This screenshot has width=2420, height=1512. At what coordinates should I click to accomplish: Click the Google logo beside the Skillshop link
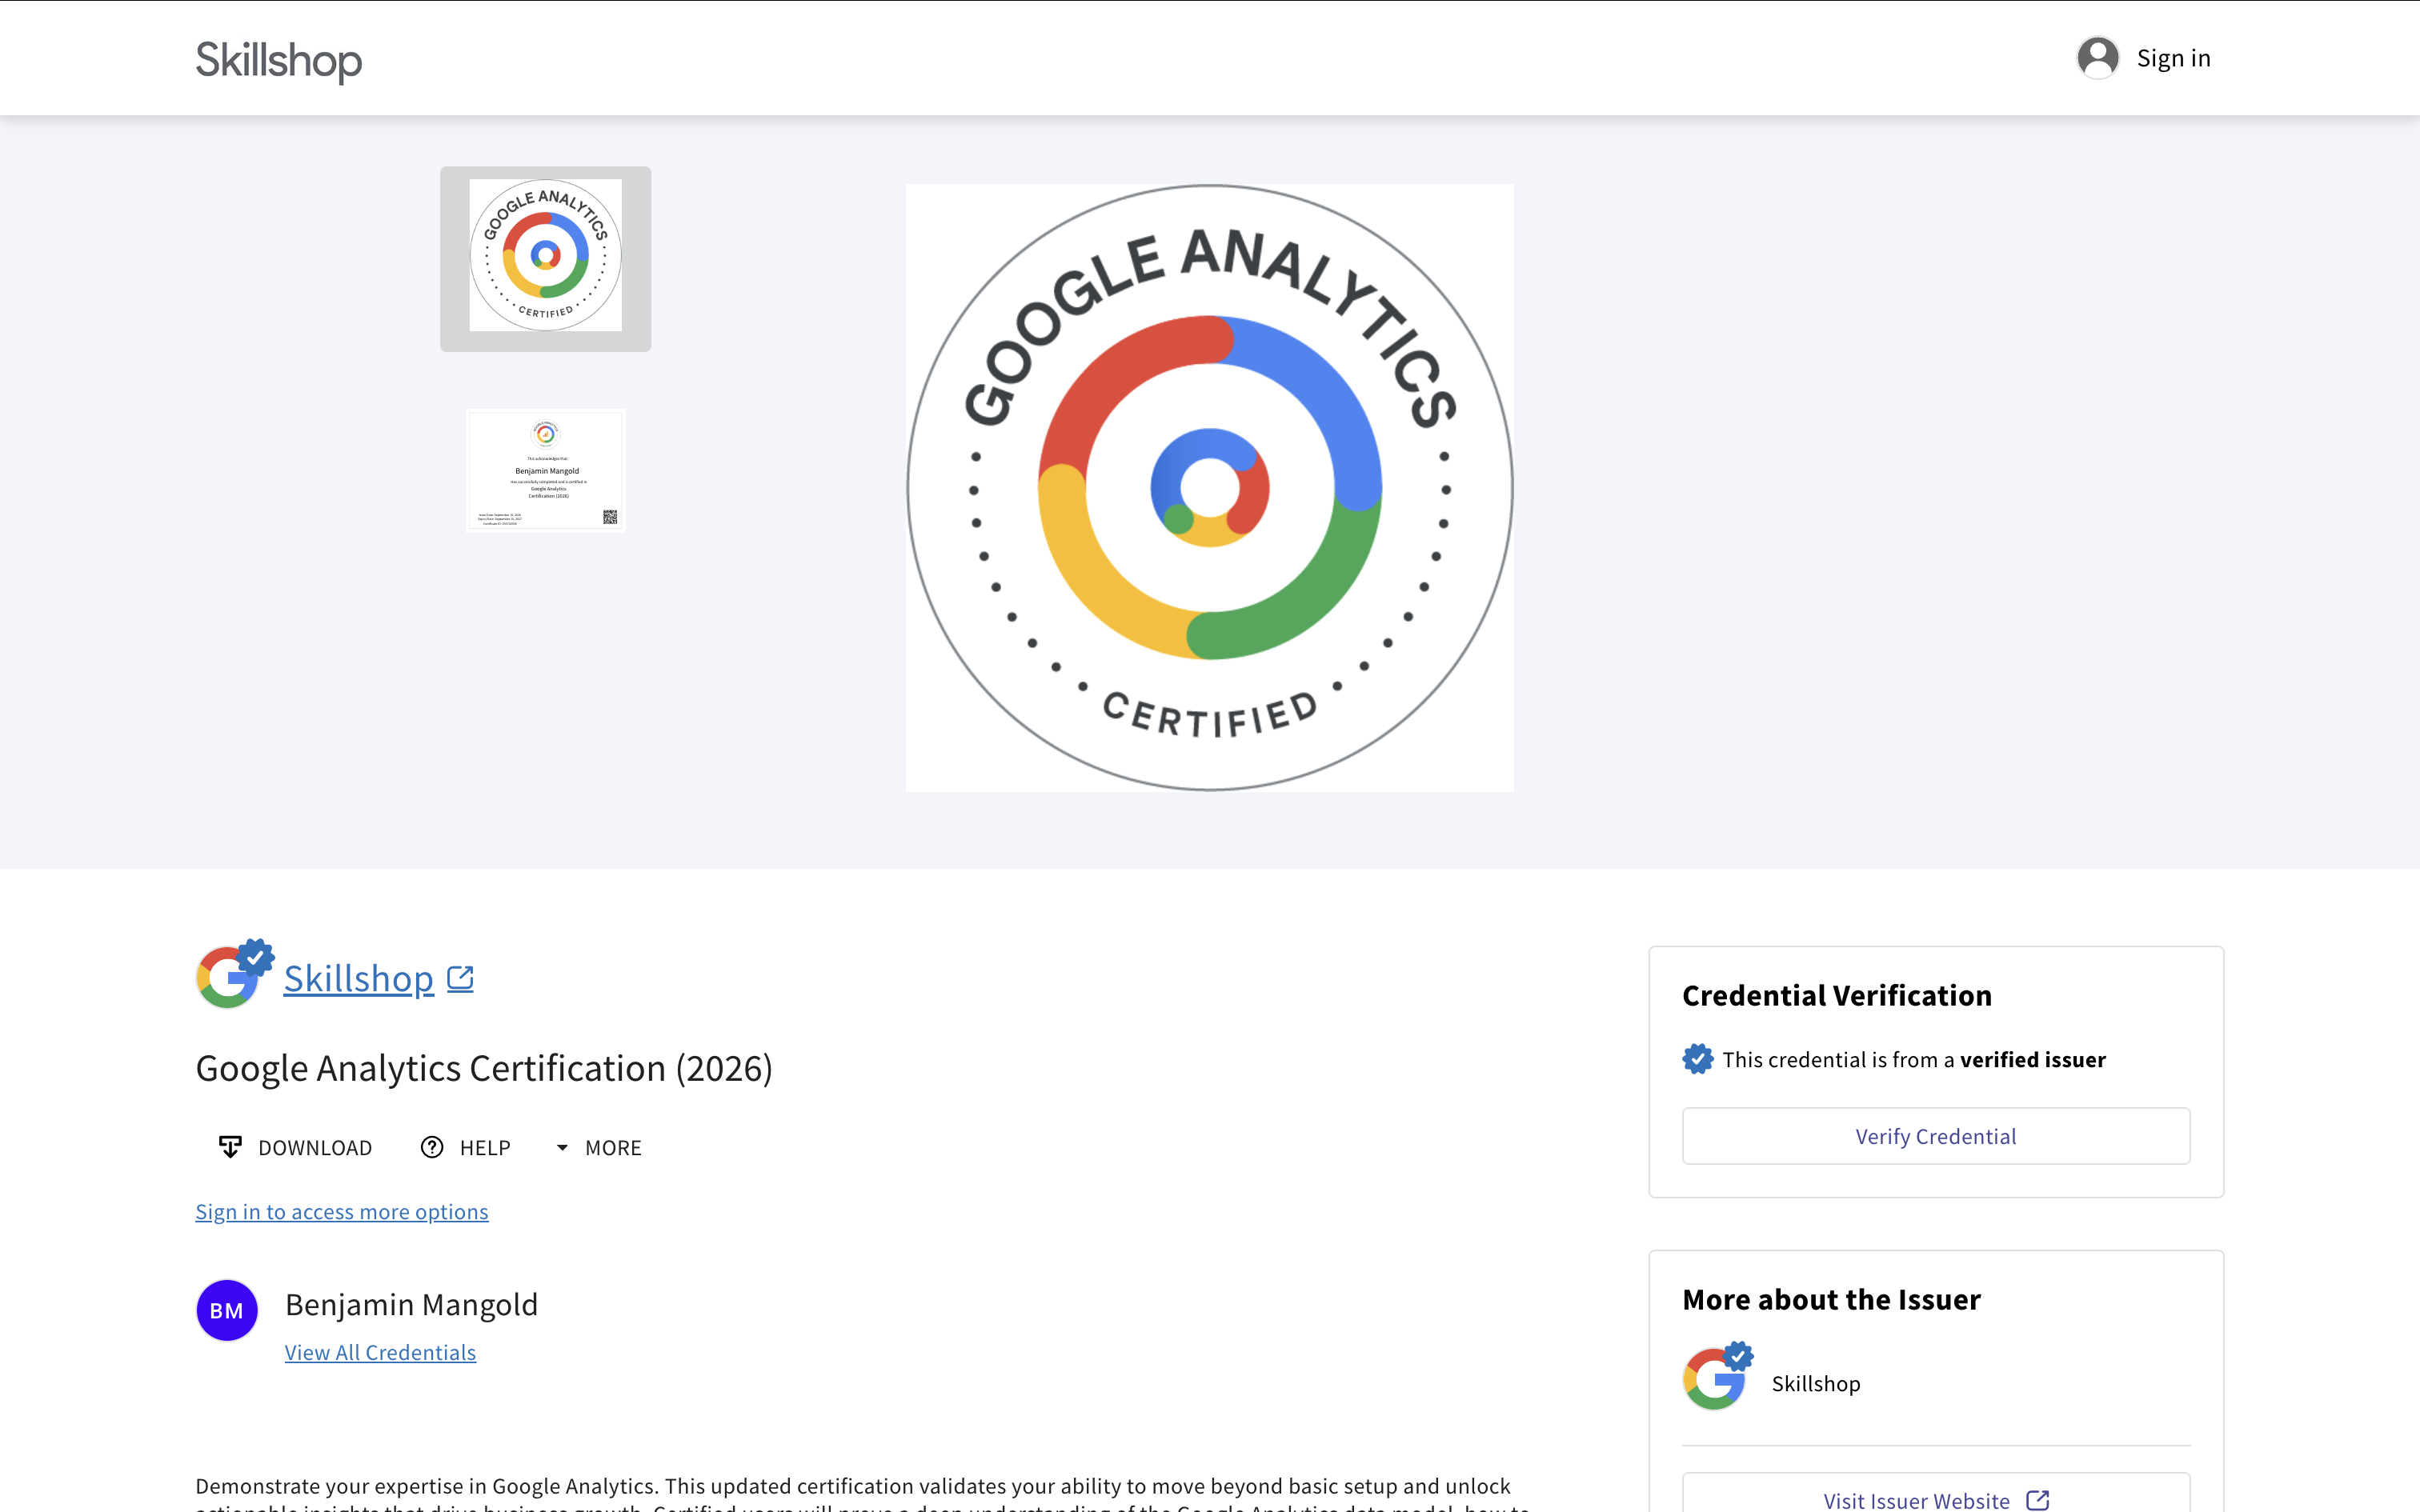[227, 977]
